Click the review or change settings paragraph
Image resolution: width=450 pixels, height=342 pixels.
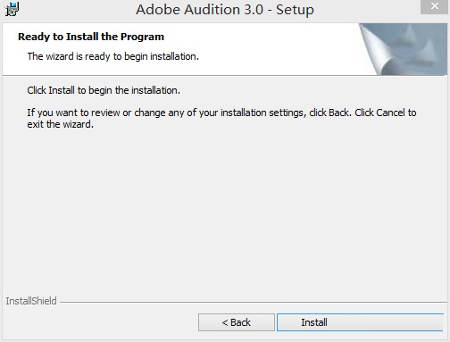pos(221,118)
